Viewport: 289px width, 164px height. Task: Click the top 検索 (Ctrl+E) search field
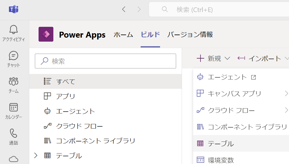pyautogui.click(x=219, y=9)
